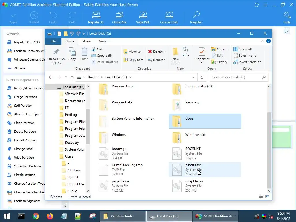Click the Copy icon in Clipboard group
Viewport: 296px width, 222px height.
pos(72,54)
